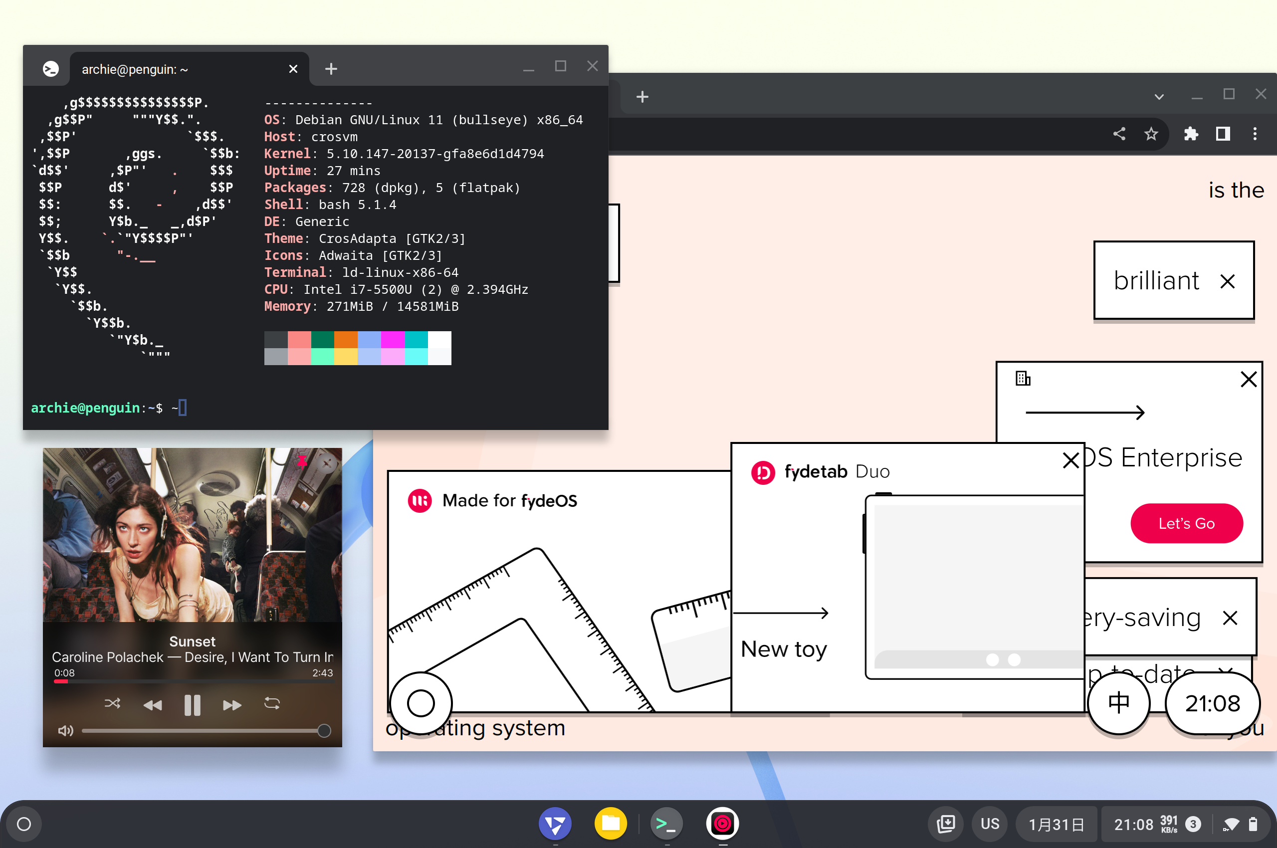1277x848 pixels.
Task: Expand tab search chevron in browser
Action: tap(1159, 97)
